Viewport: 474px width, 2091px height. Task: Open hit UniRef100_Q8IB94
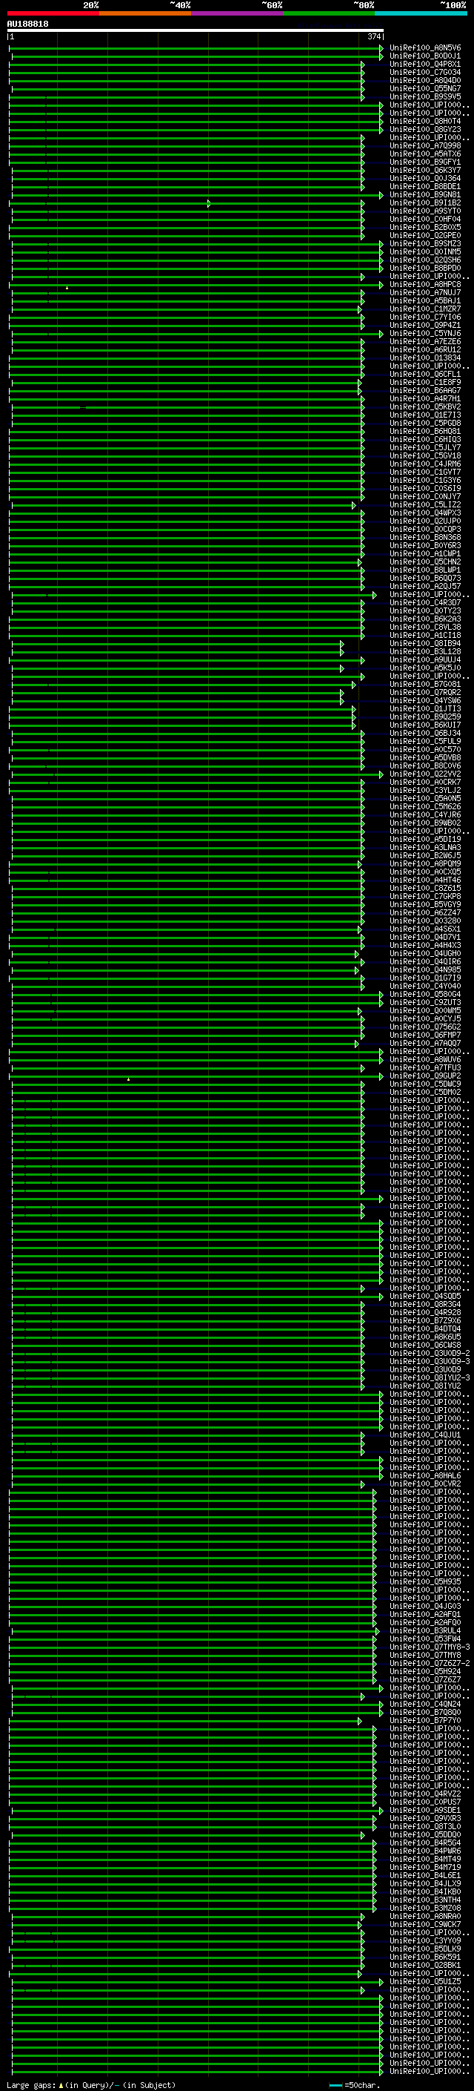pos(425,644)
